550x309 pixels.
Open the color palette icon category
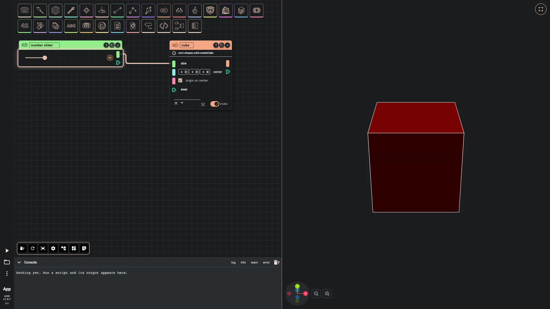56,26
